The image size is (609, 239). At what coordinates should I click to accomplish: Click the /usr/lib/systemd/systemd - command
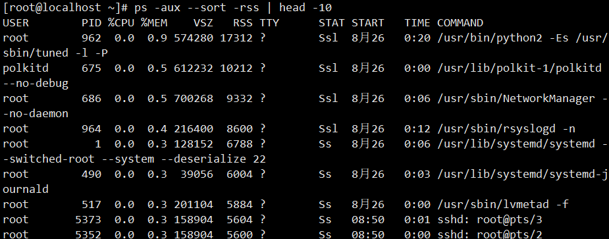click(x=523, y=144)
